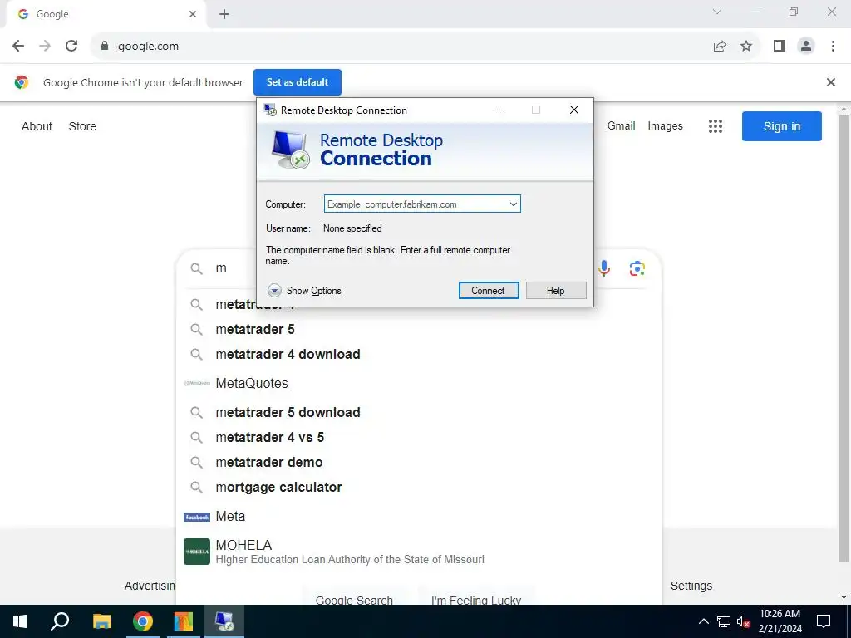Expand the Computer name dropdown arrow
This screenshot has width=851, height=638.
tap(513, 204)
